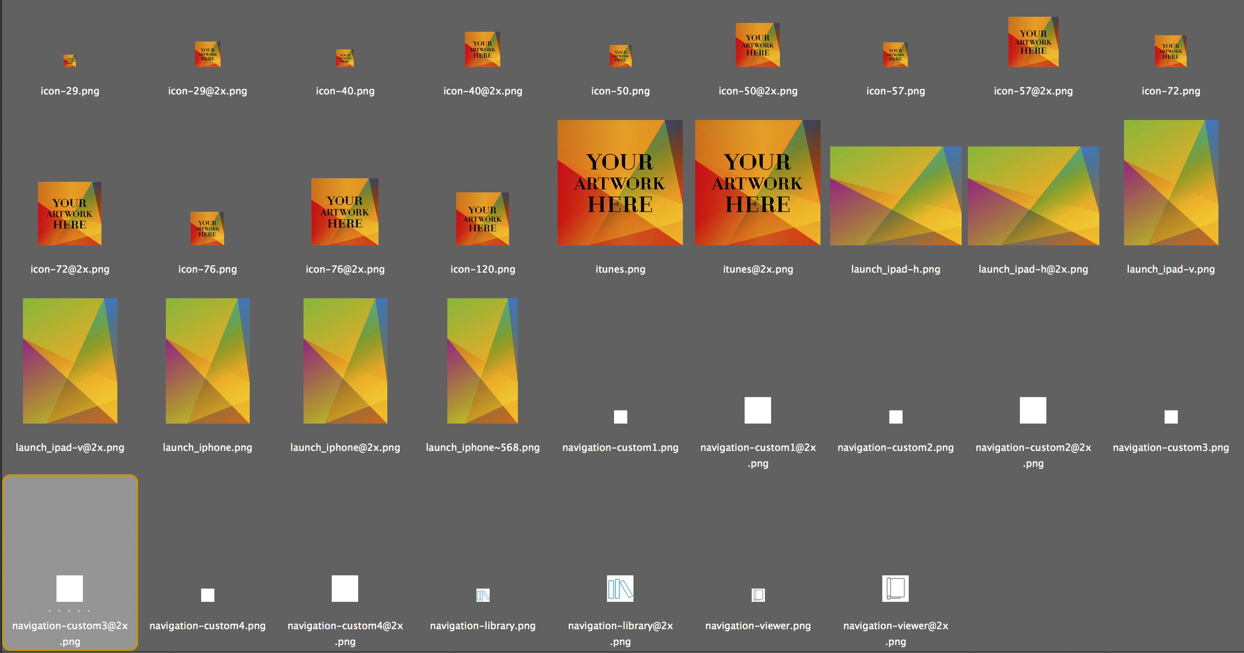Select launch_ipad-h.png landscape launch image
This screenshot has width=1244, height=653.
tap(896, 195)
